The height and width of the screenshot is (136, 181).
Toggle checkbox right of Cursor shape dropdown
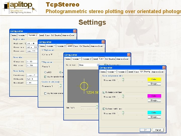coord(105,65)
